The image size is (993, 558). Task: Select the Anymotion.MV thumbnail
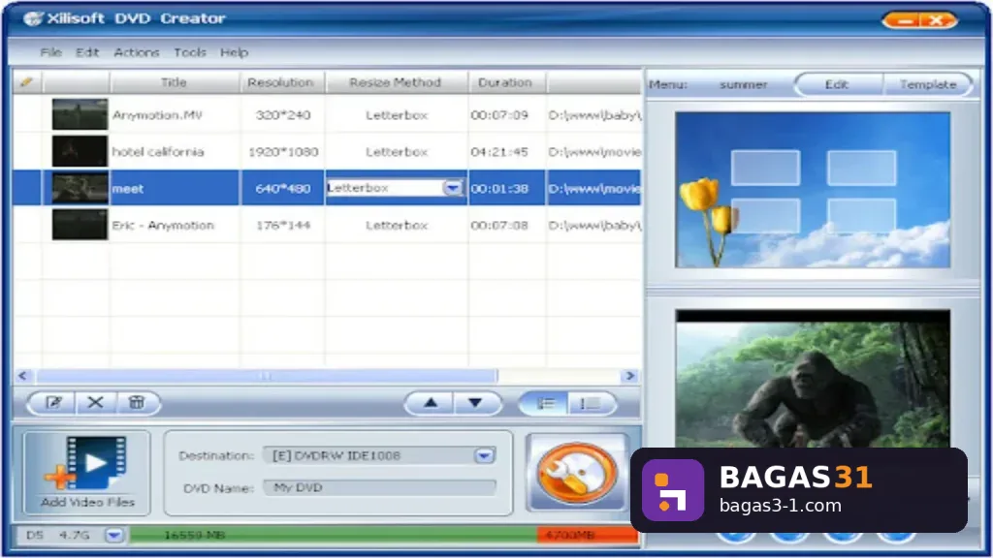pos(80,114)
